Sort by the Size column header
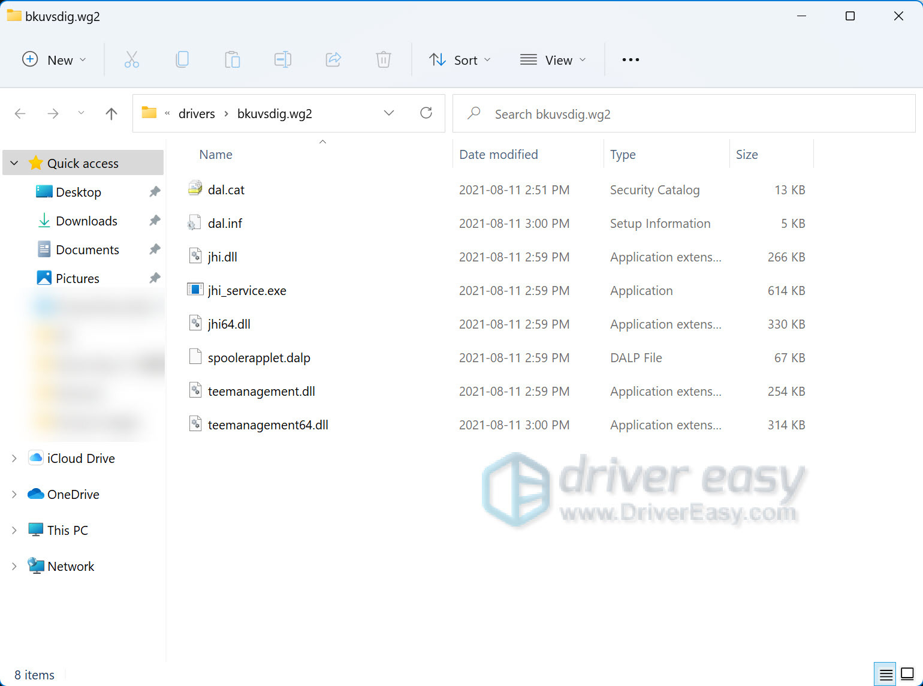Viewport: 923px width, 686px height. 747,154
